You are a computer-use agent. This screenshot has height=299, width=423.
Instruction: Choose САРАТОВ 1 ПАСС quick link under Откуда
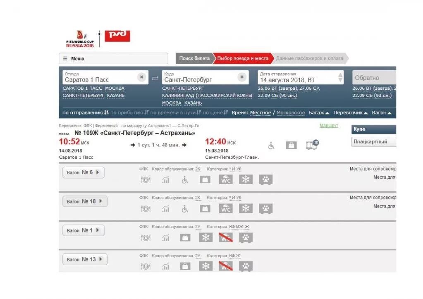point(82,88)
